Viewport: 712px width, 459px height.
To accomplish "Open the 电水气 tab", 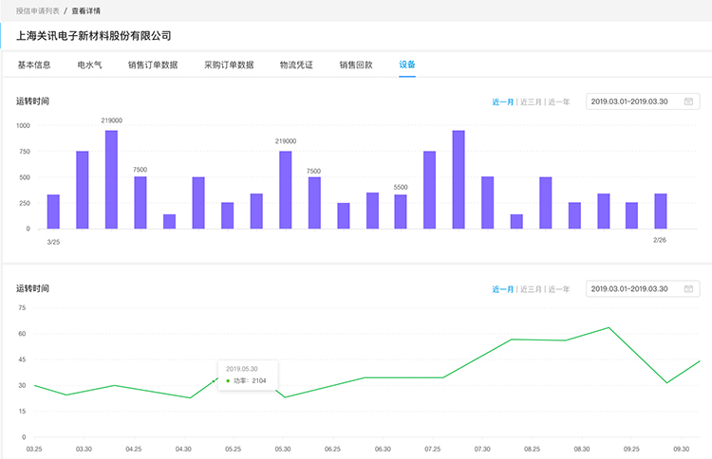I will [x=90, y=65].
